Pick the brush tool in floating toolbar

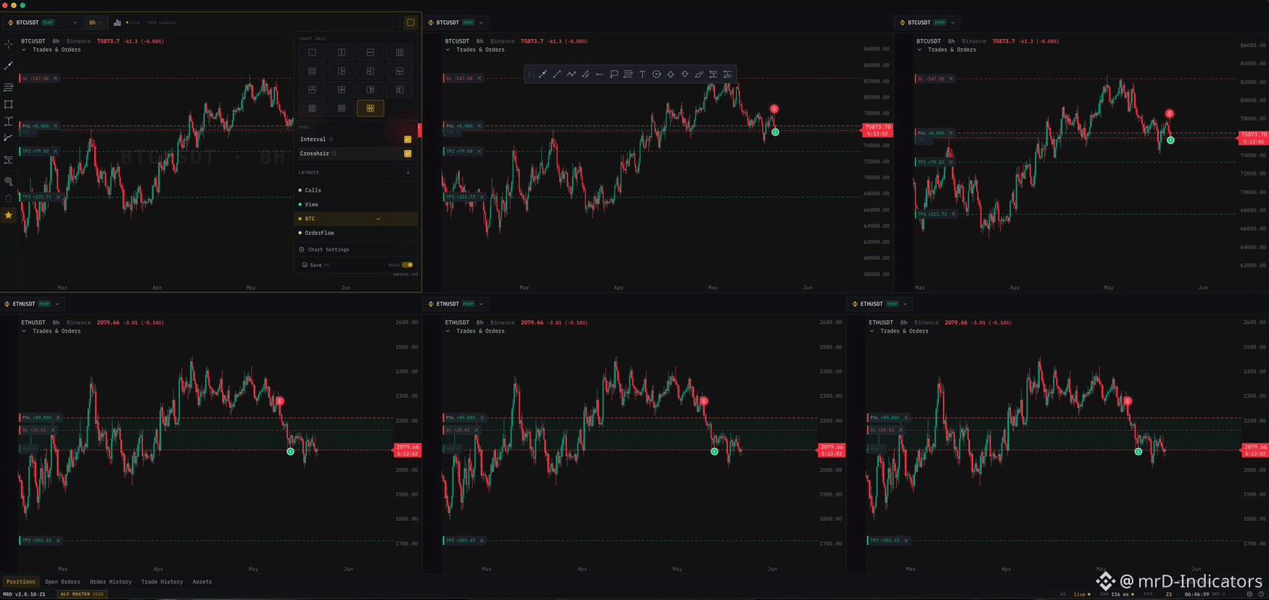pos(699,74)
